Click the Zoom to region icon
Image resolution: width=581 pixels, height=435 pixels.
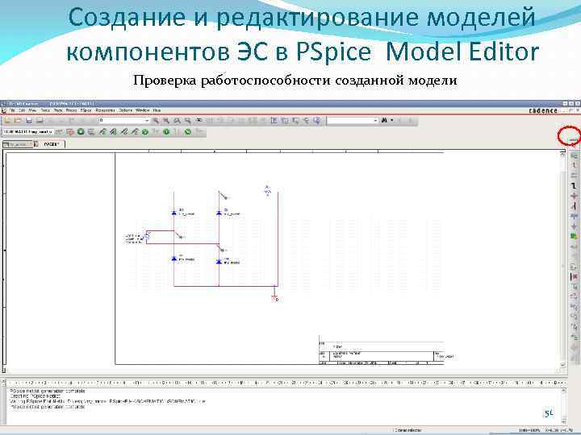pyautogui.click(x=177, y=120)
